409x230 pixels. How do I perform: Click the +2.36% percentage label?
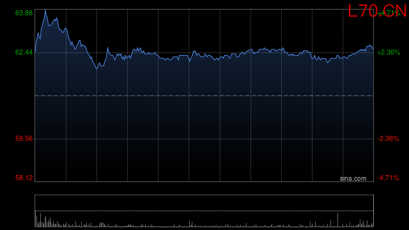click(389, 52)
